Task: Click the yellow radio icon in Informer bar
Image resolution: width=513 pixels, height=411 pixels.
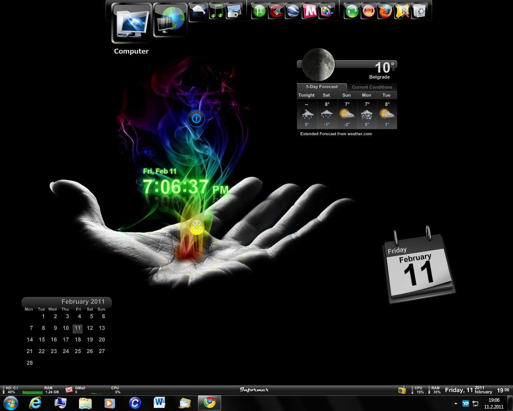Action: click(x=402, y=390)
